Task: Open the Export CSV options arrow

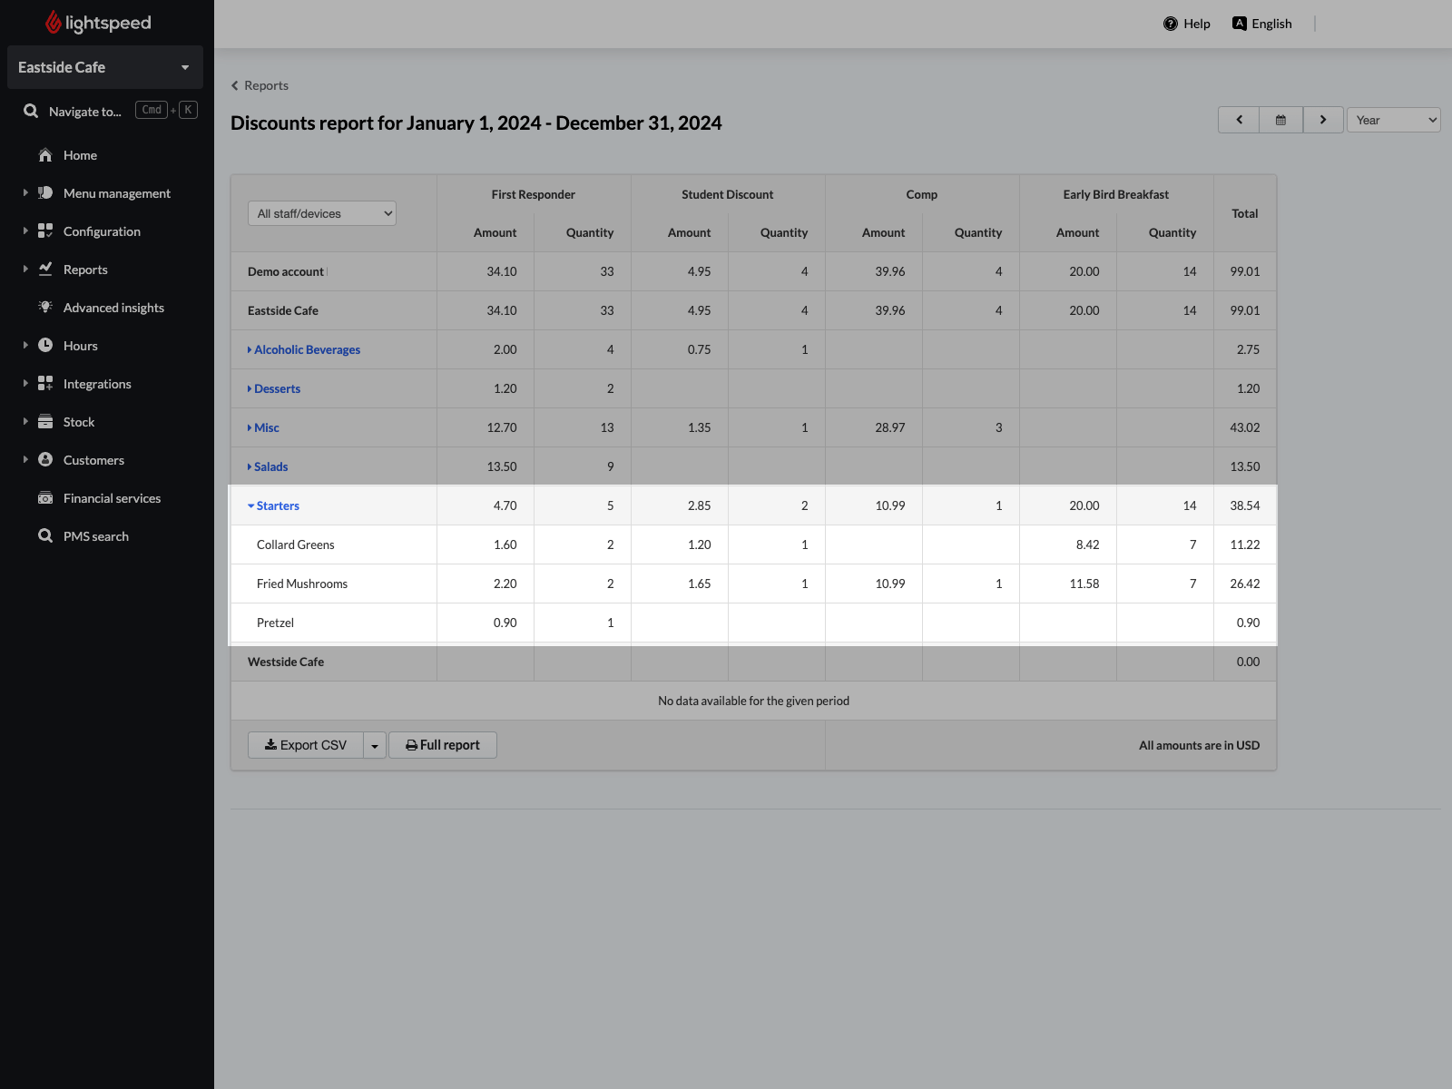Action: tap(375, 745)
